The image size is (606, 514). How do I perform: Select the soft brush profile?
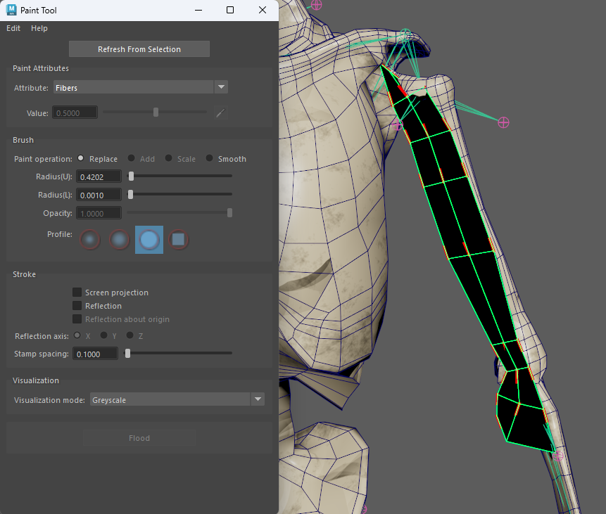[120, 240]
